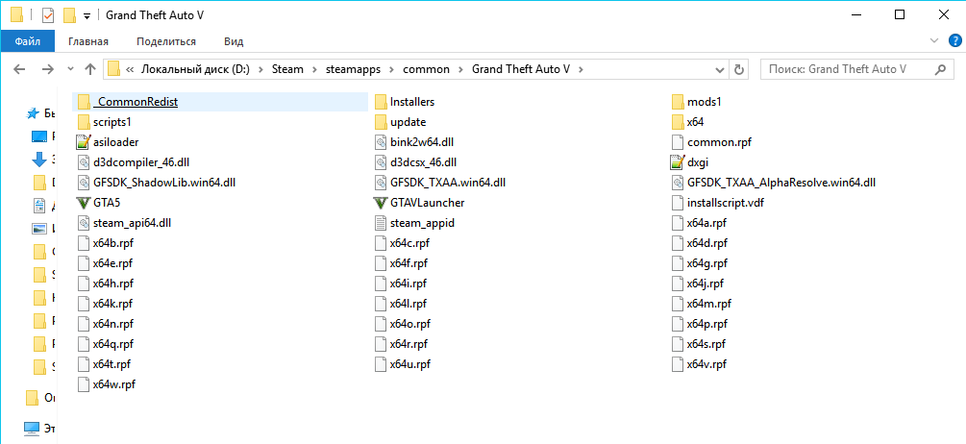
Task: Click Grand Theft Auto V path segment
Action: 521,69
